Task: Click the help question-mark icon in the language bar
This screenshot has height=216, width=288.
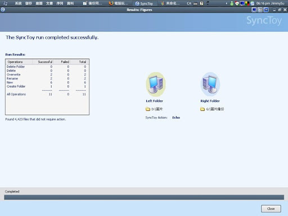Action: click(201, 3)
